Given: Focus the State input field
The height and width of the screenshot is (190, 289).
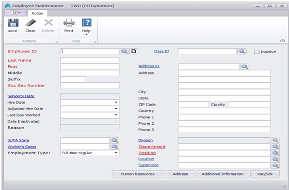Looking at the screenshot, I should [x=224, y=98].
